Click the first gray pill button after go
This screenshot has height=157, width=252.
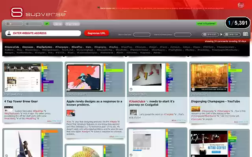57,24
